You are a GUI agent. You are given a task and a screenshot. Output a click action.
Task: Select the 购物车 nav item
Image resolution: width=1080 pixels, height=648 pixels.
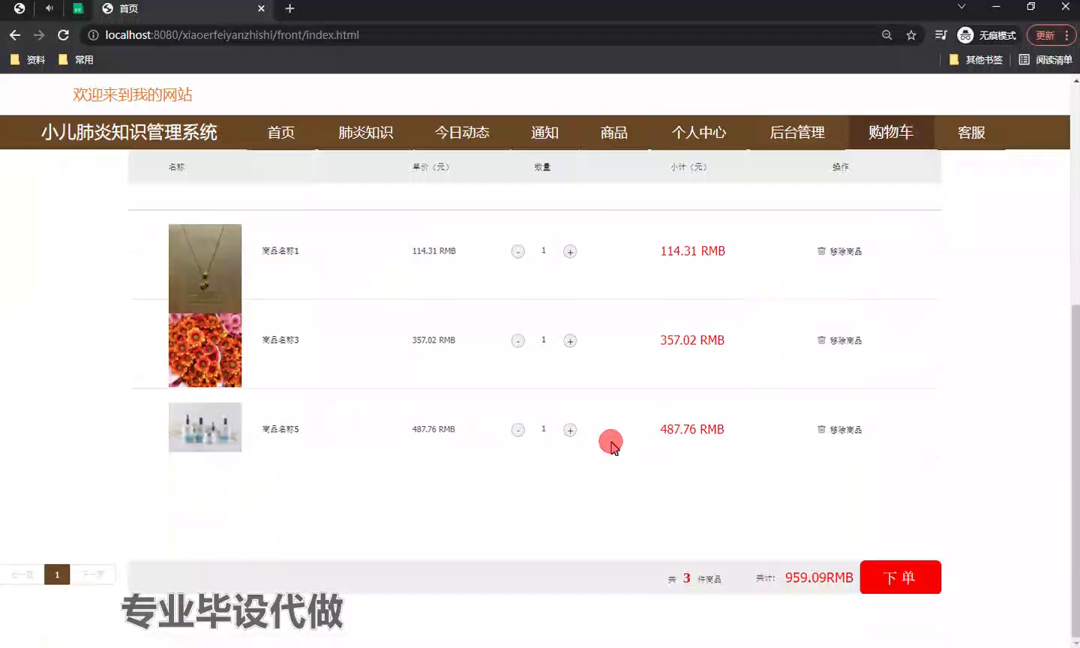891,133
